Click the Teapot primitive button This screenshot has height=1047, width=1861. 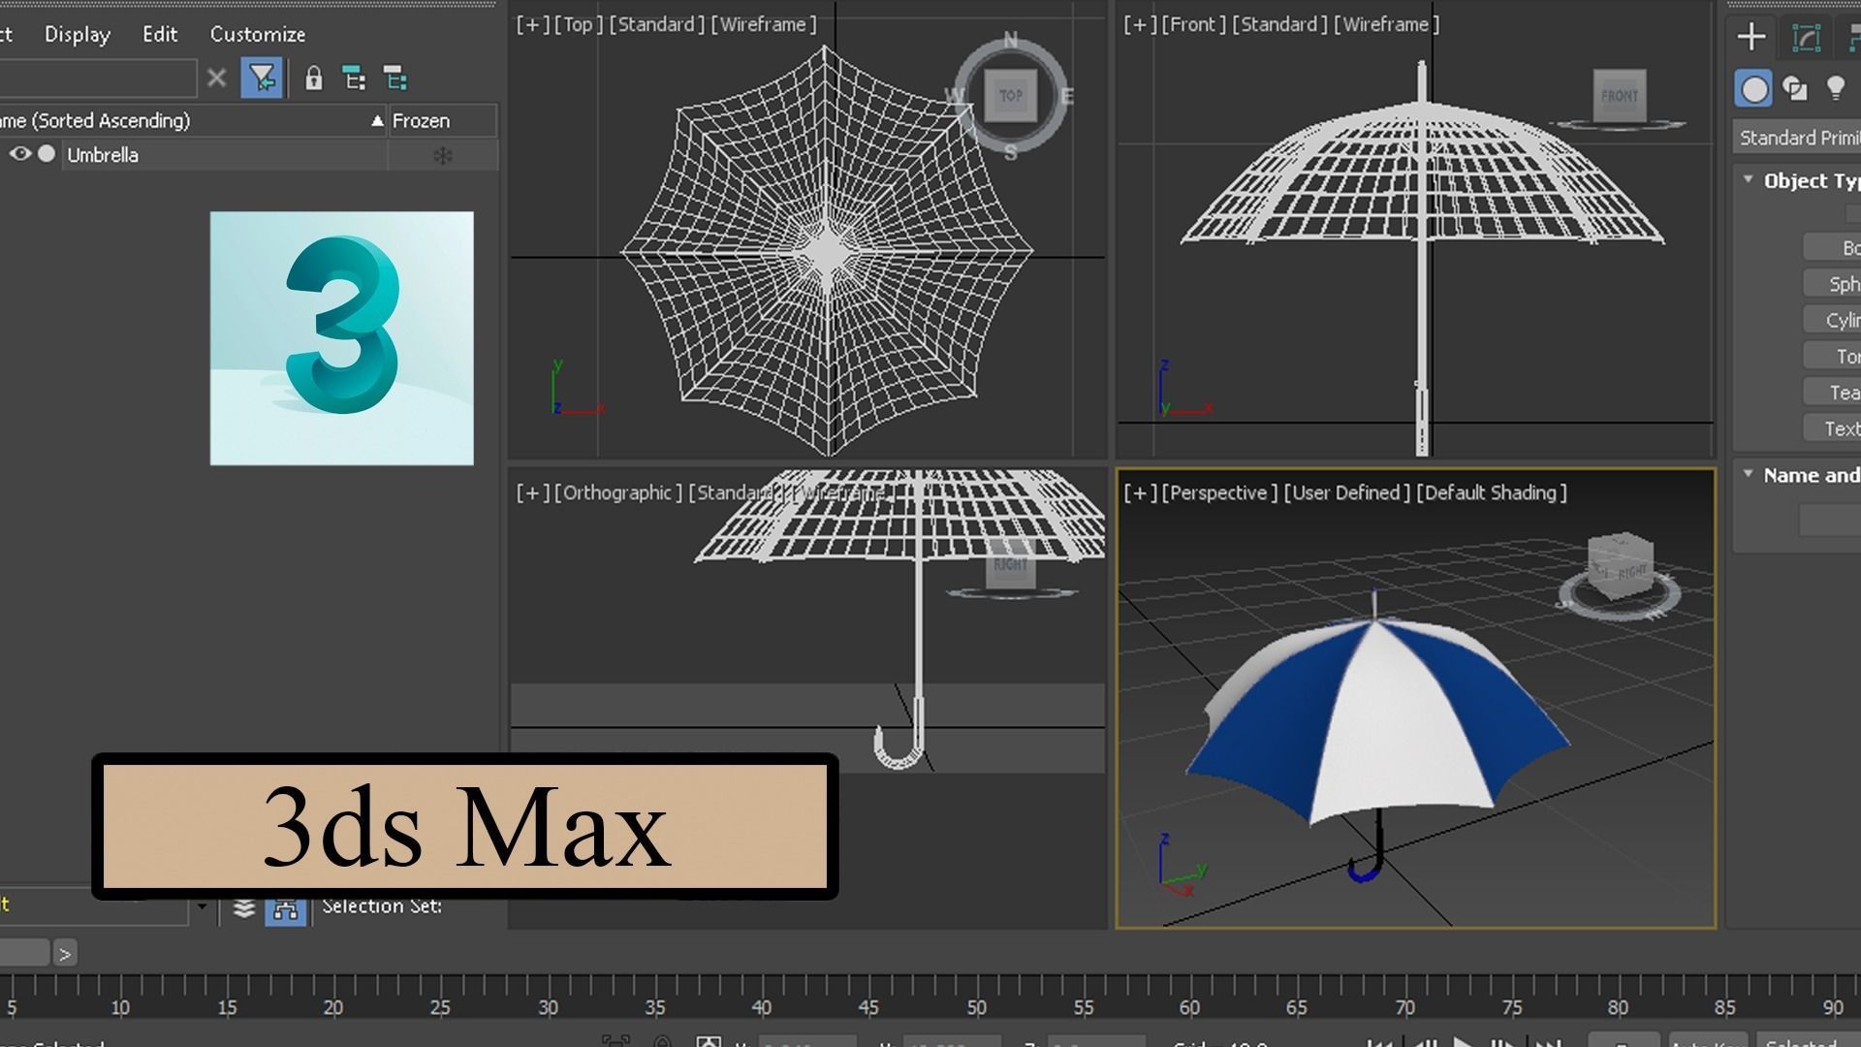[x=1832, y=392]
